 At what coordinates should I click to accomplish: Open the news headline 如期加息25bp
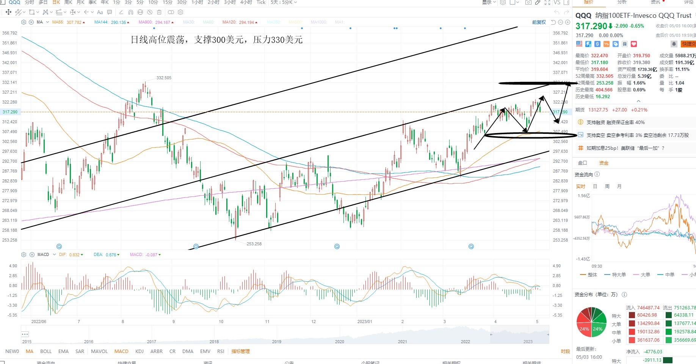(x=625, y=148)
